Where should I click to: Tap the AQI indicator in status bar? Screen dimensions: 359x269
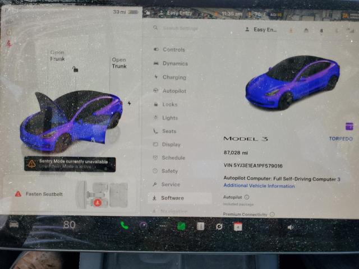(275, 15)
